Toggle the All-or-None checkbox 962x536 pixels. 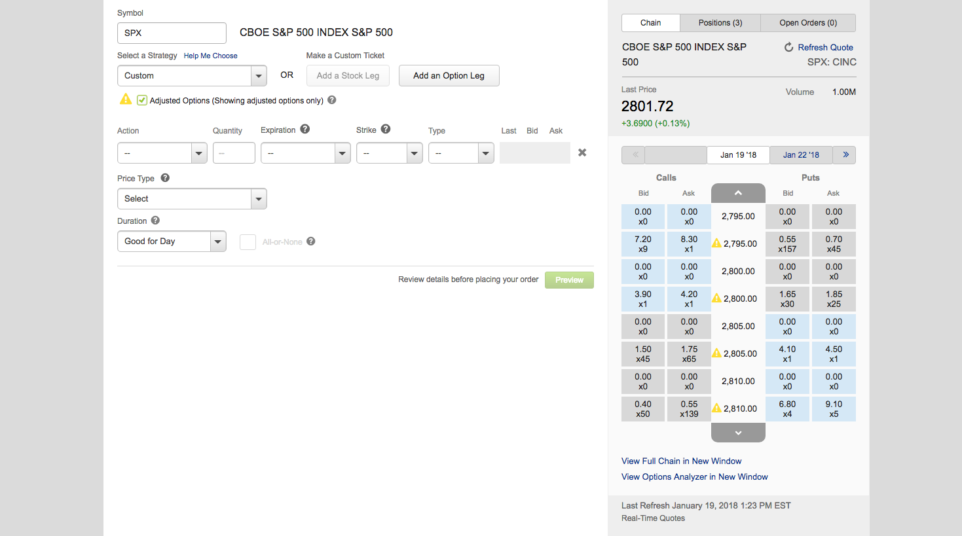[248, 242]
